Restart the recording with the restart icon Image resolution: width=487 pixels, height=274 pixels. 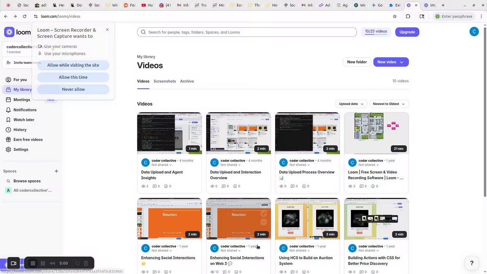point(77,263)
